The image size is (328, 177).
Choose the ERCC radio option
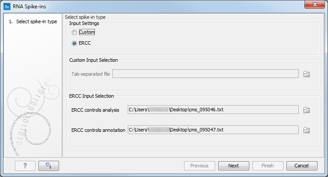pos(75,43)
